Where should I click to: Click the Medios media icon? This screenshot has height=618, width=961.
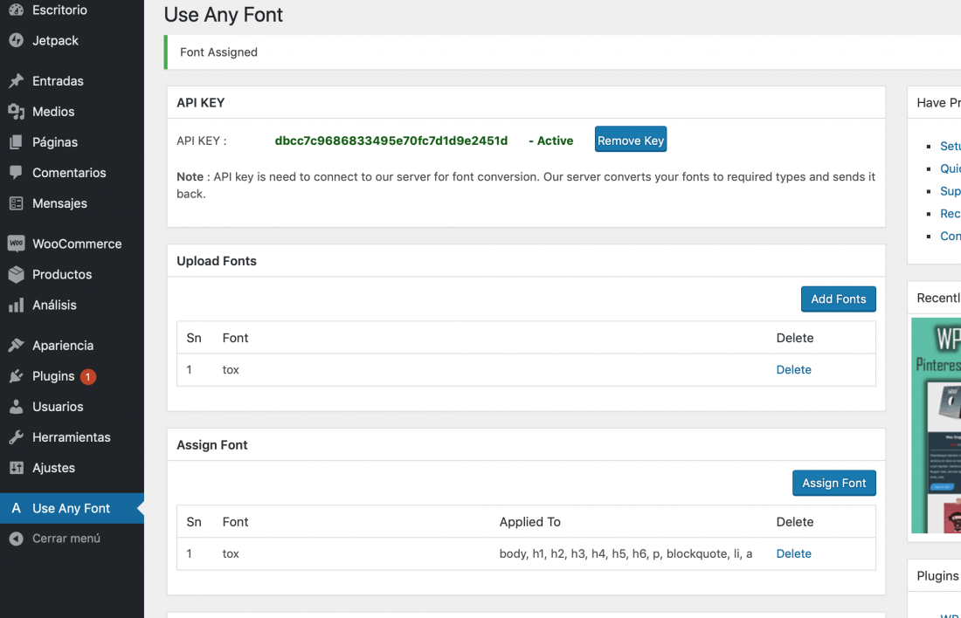(17, 112)
